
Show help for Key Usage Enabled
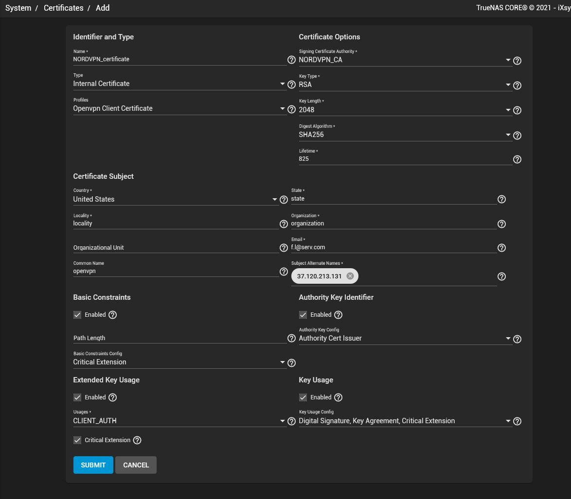[339, 397]
